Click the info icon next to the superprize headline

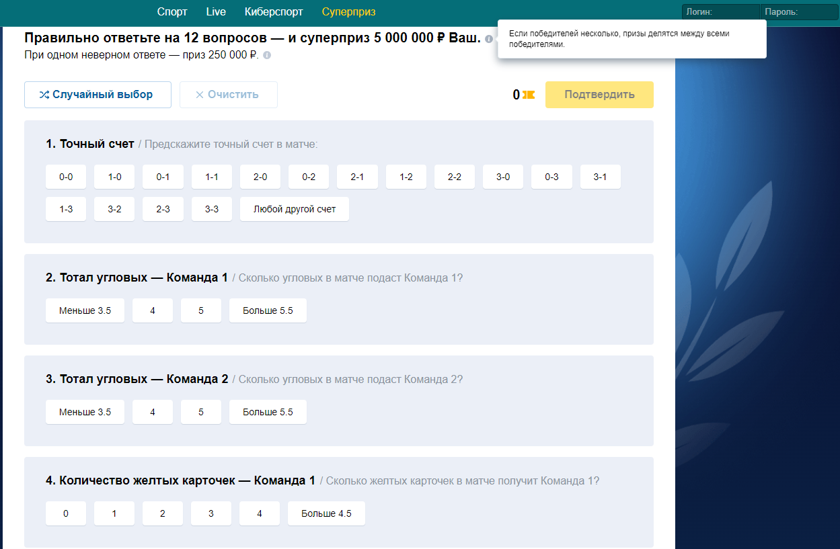489,39
